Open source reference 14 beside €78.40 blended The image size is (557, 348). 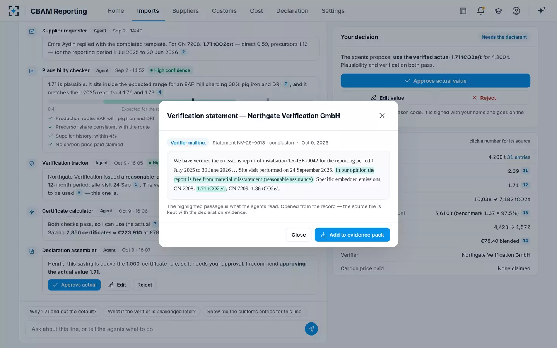pyautogui.click(x=525, y=241)
